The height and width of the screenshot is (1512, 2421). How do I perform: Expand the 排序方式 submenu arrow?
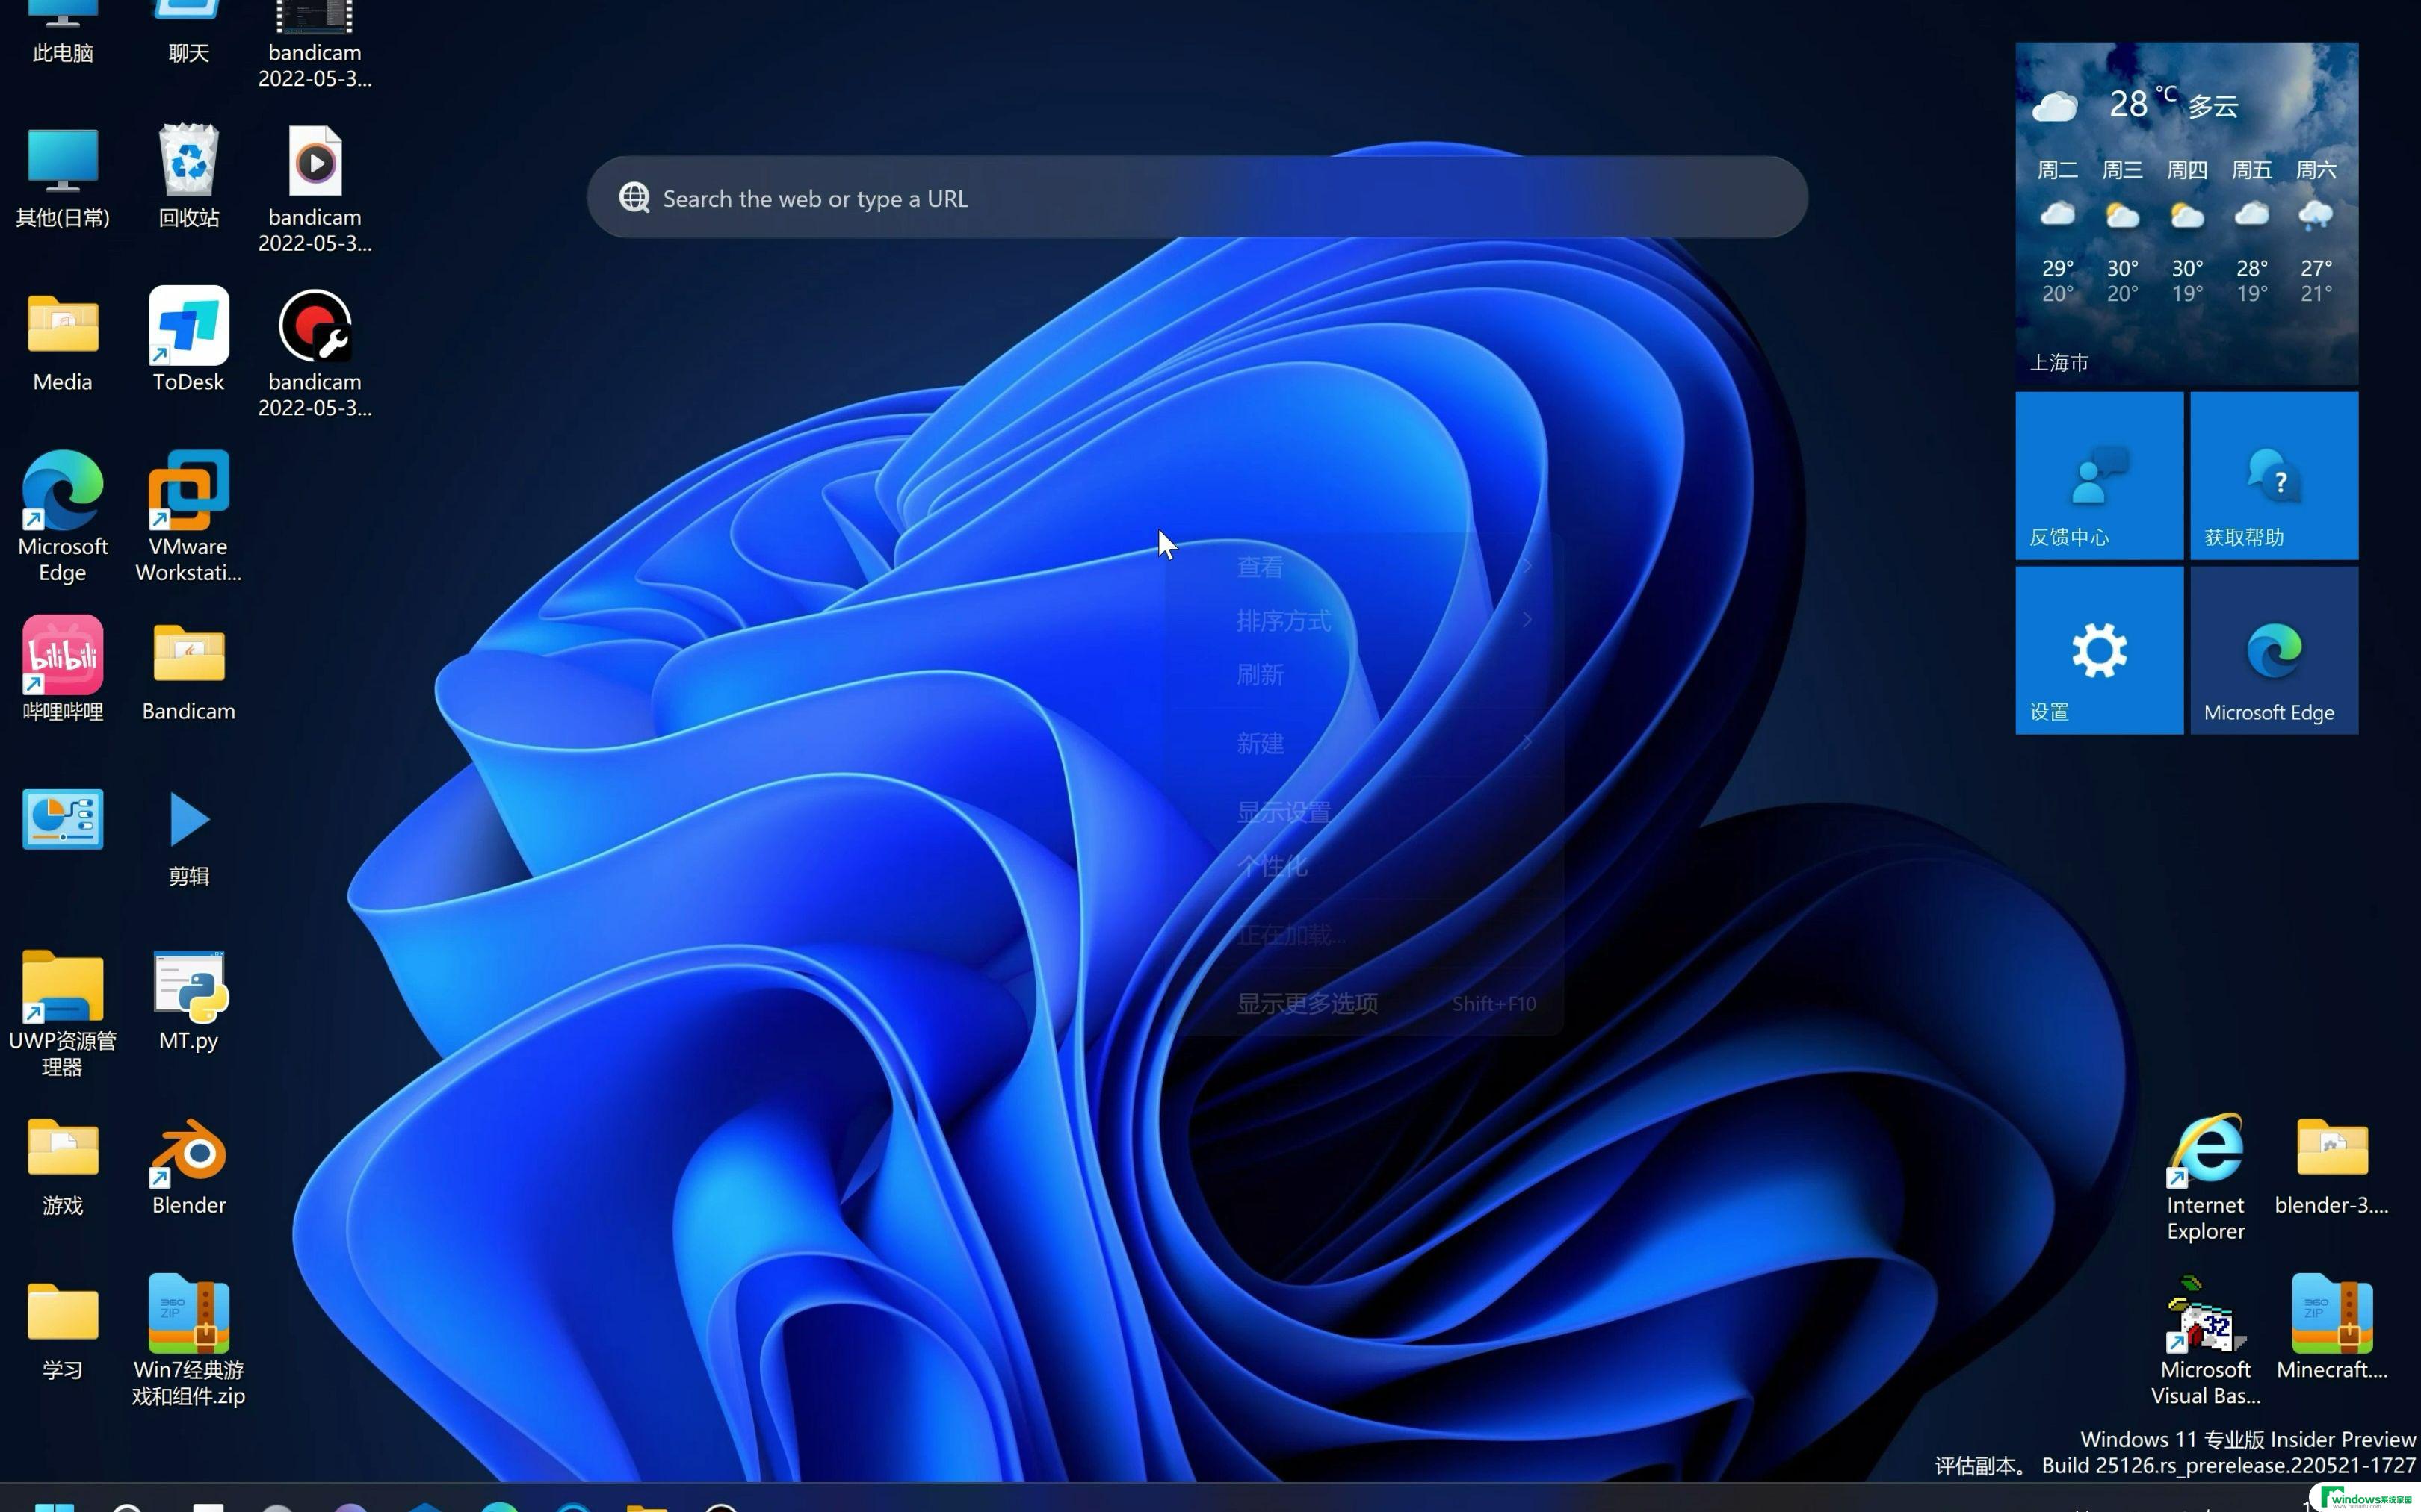point(1527,620)
